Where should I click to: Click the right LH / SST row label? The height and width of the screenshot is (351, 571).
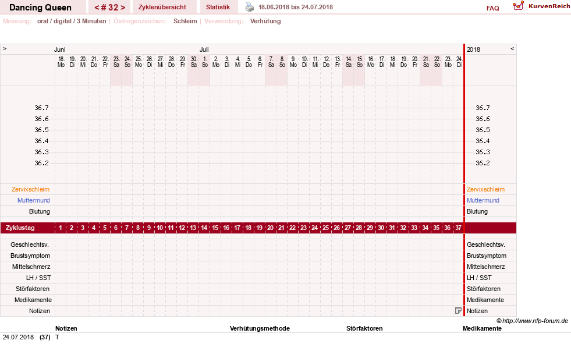tap(479, 278)
